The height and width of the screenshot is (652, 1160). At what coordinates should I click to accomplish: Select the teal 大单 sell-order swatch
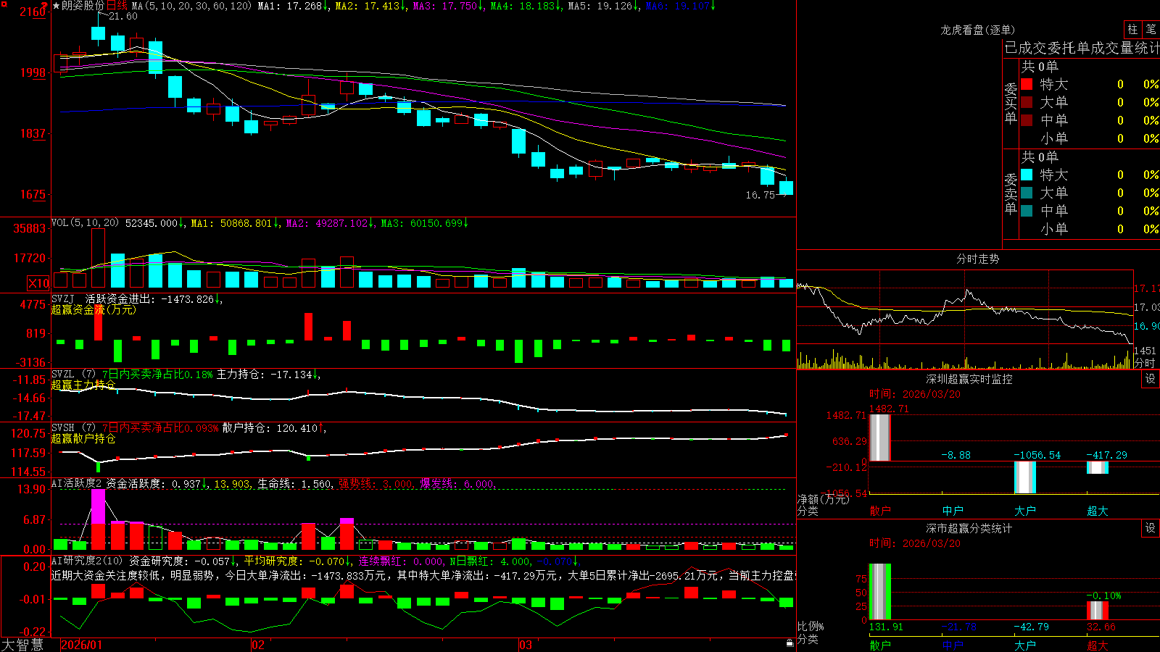tap(1027, 193)
